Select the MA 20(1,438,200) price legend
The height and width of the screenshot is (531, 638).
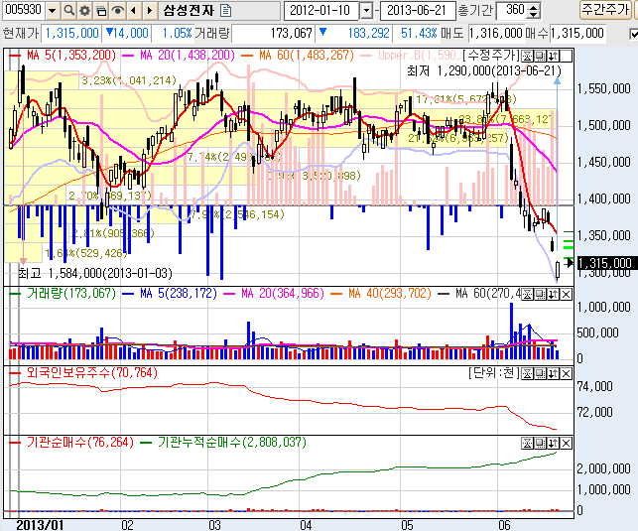(179, 55)
